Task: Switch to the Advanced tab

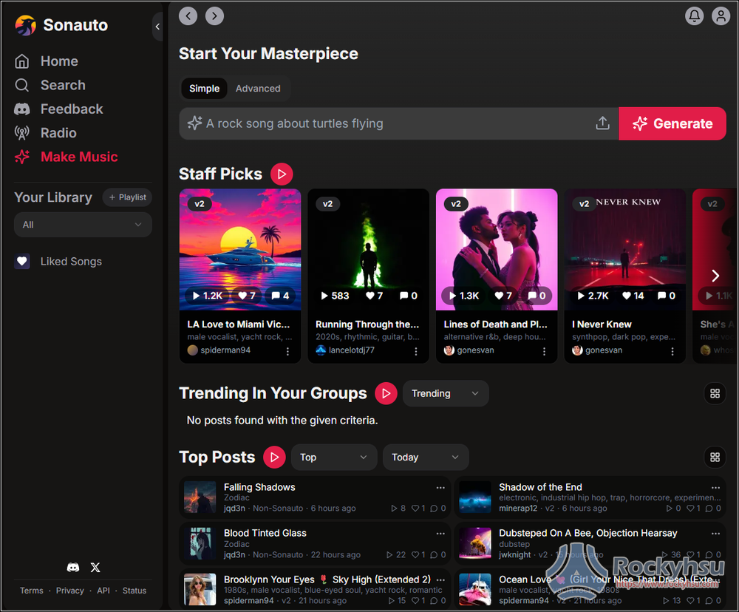Action: 258,89
